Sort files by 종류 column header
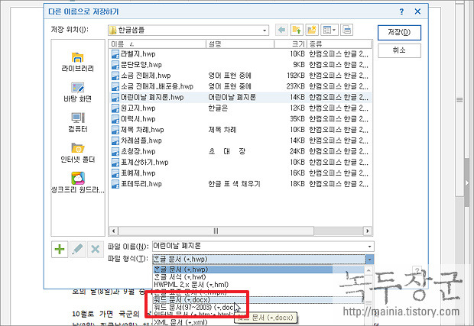This screenshot has height=326, width=474. pos(339,44)
